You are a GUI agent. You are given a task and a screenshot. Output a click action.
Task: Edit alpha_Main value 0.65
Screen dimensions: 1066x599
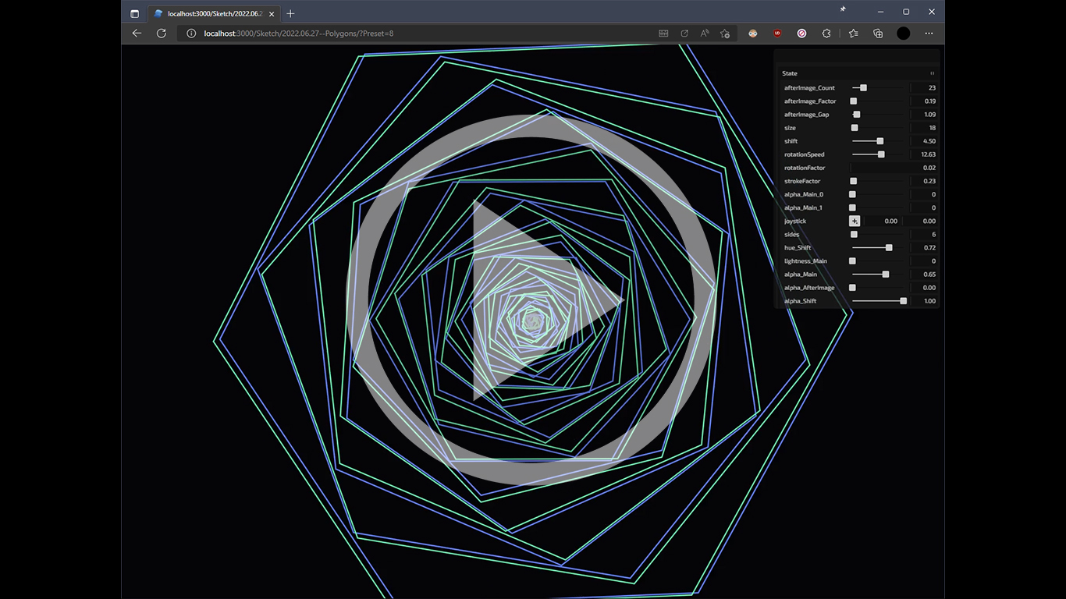tap(925, 275)
